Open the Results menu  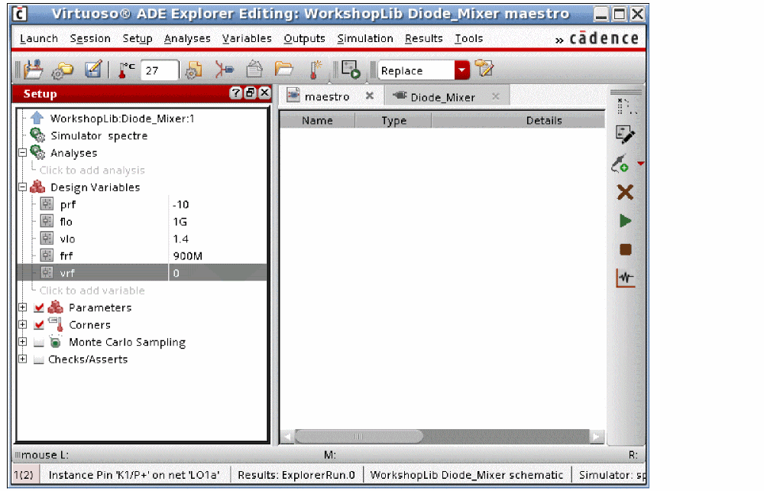pos(424,38)
